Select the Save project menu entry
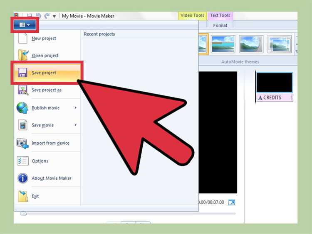312x234 pixels. 47,73
